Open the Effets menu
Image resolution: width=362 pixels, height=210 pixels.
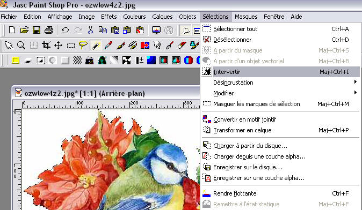click(109, 17)
